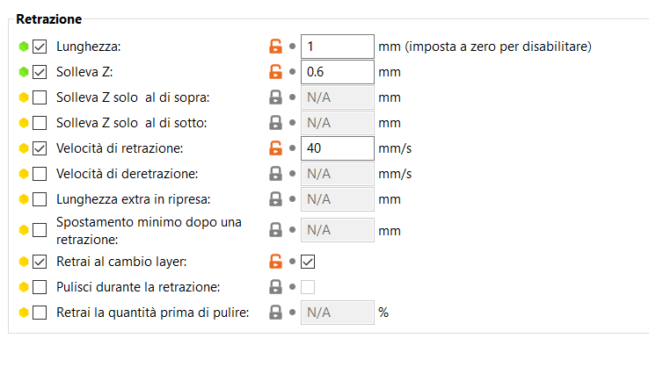Click the yellow hexagon next to Spostamento minimo
Screen dimensions: 649x367
coord(24,230)
